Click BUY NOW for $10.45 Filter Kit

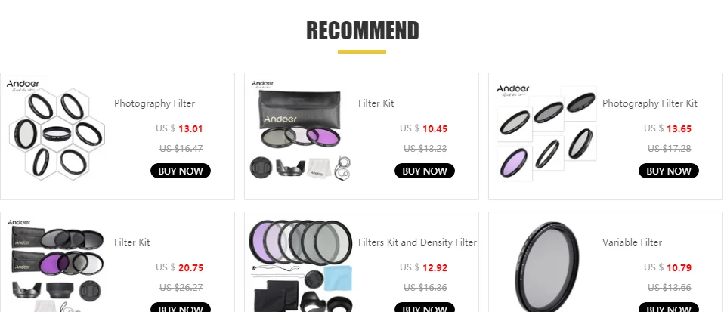coord(424,171)
